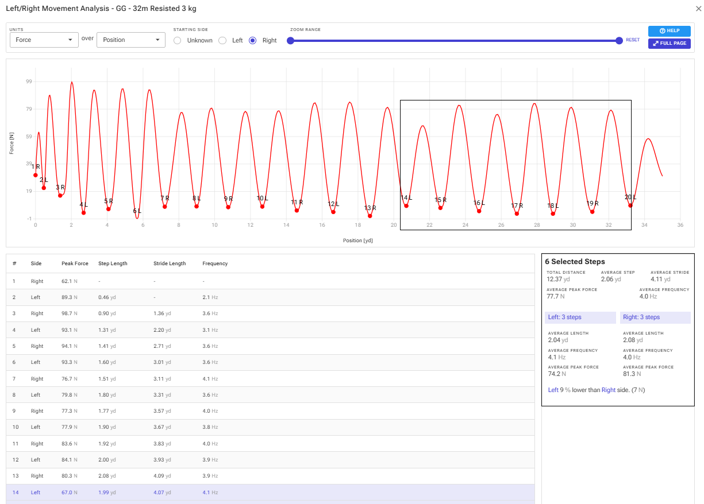Click the HELP button

(x=669, y=31)
